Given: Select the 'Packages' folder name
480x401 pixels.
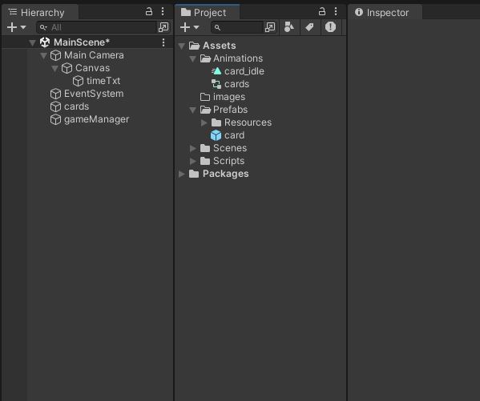Looking at the screenshot, I should 226,174.
